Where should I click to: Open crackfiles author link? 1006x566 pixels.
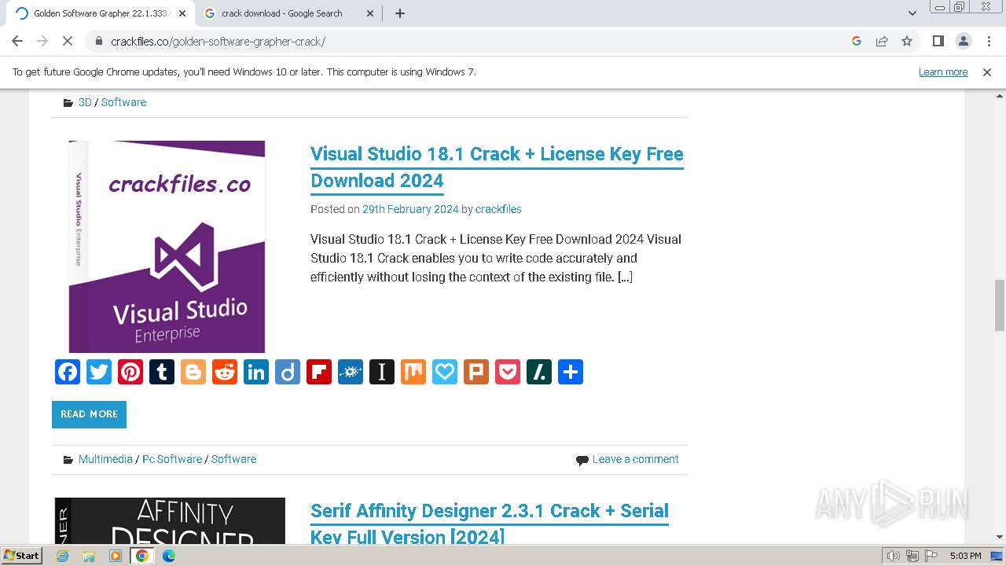click(x=498, y=209)
